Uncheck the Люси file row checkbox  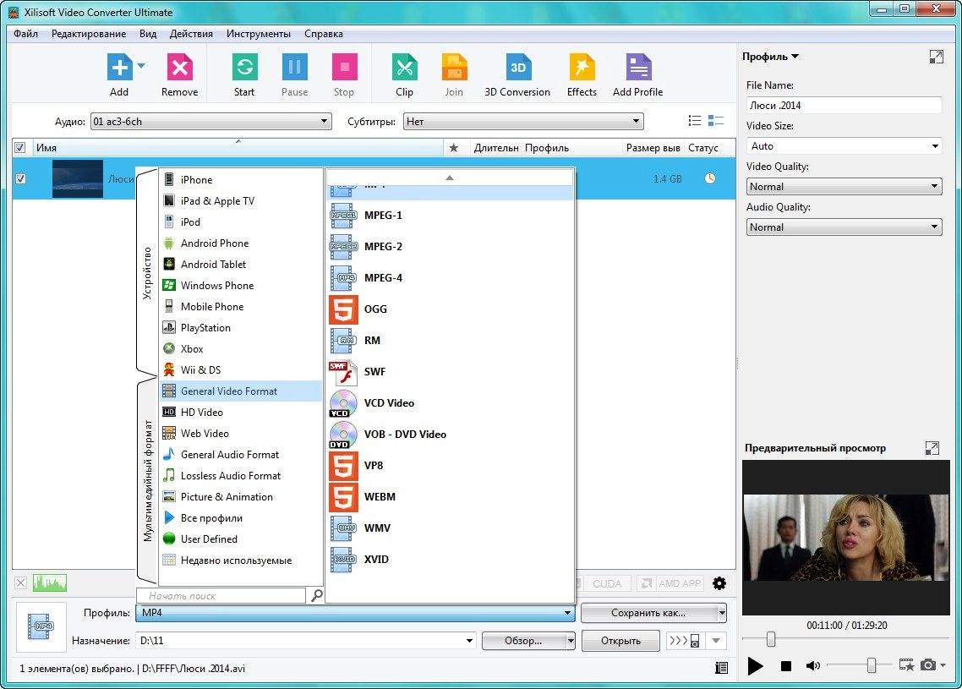pos(21,178)
